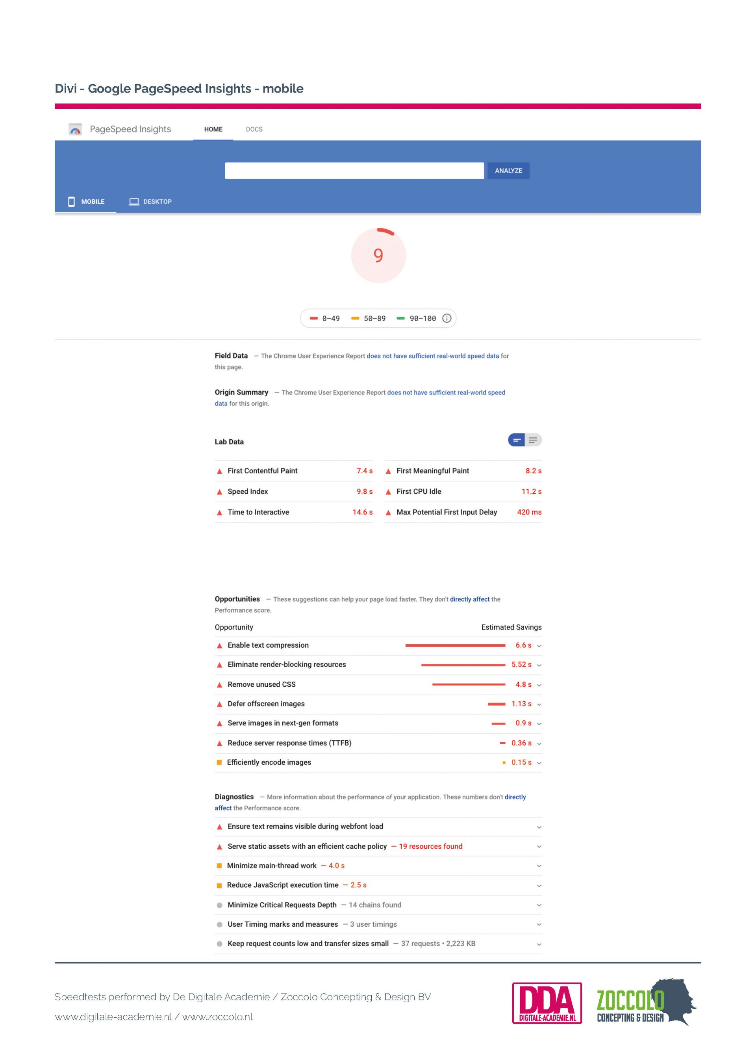The image size is (756, 1061).
Task: Click red triangle next to First CPU Idle
Action: (x=388, y=492)
